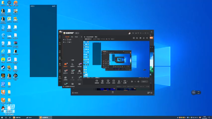Click the gray pill button beside the gear
Screen dimensions: 212x119
[x=144, y=82]
